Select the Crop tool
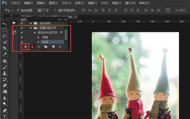This screenshot has height=119, width=190. 5,48
